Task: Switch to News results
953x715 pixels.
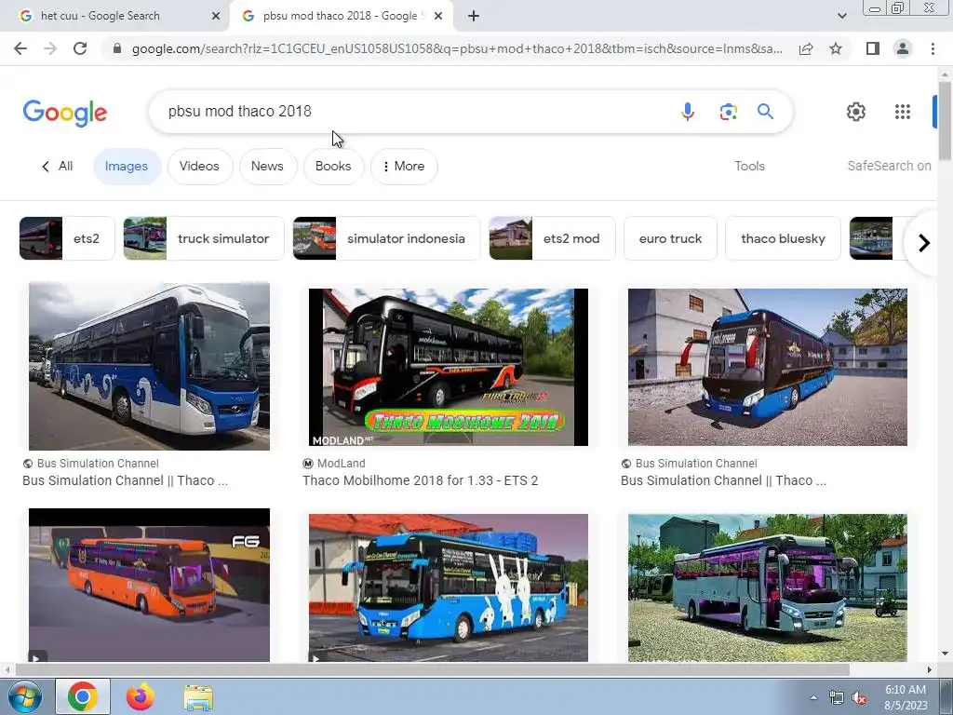Action: (267, 166)
